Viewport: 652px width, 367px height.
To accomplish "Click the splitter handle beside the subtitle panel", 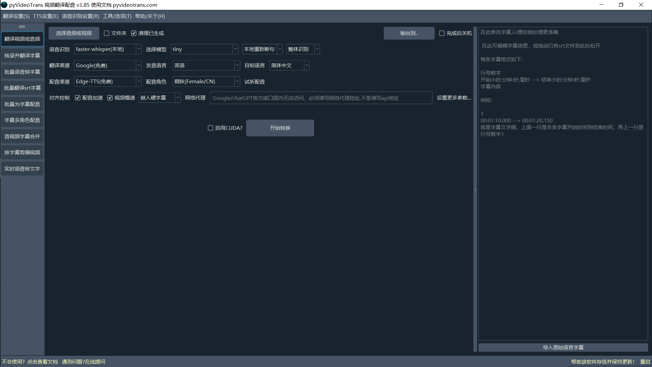I will (x=475, y=189).
